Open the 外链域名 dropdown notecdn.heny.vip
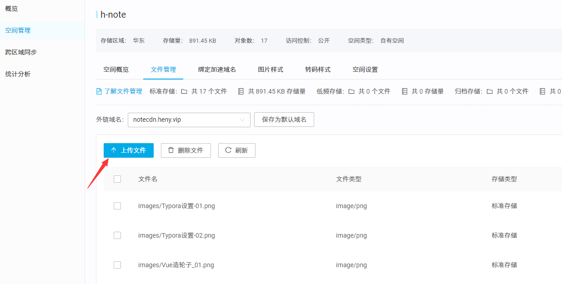Image resolution: width=562 pixels, height=284 pixels. click(189, 120)
